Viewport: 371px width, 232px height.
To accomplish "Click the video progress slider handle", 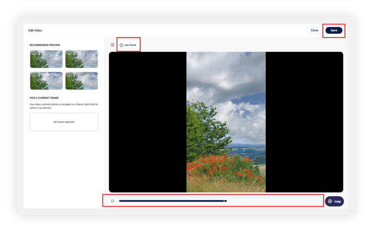I will click(225, 201).
